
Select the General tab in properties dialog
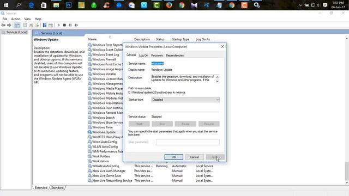point(131,55)
